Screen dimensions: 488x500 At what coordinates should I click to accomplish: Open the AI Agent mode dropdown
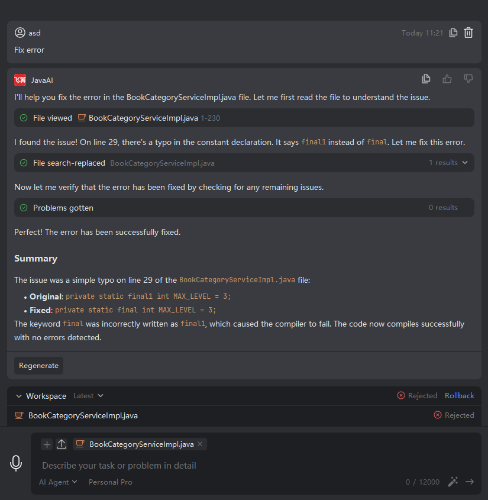pos(58,482)
